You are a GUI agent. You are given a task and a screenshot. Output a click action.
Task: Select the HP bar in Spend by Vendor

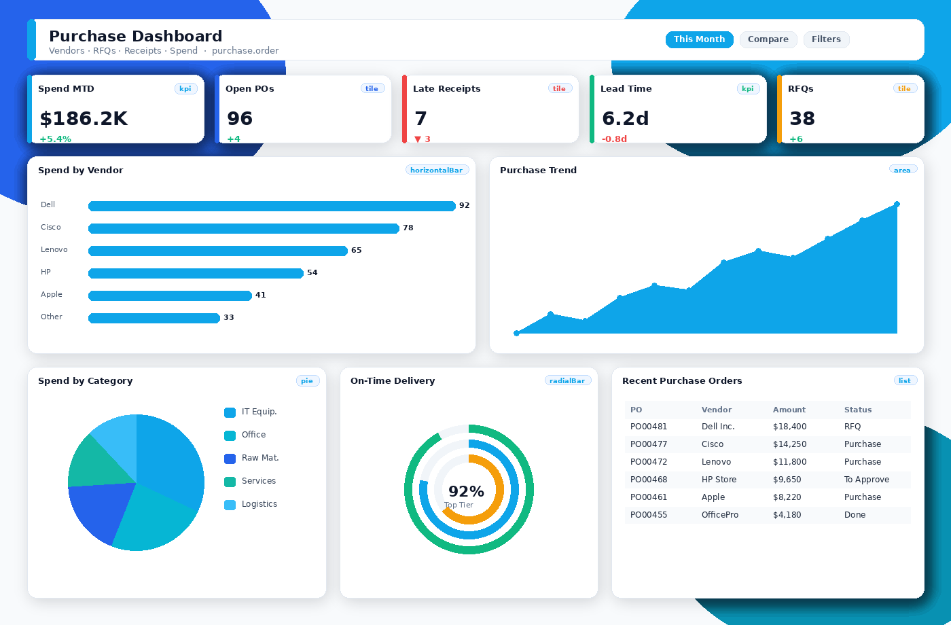click(196, 273)
